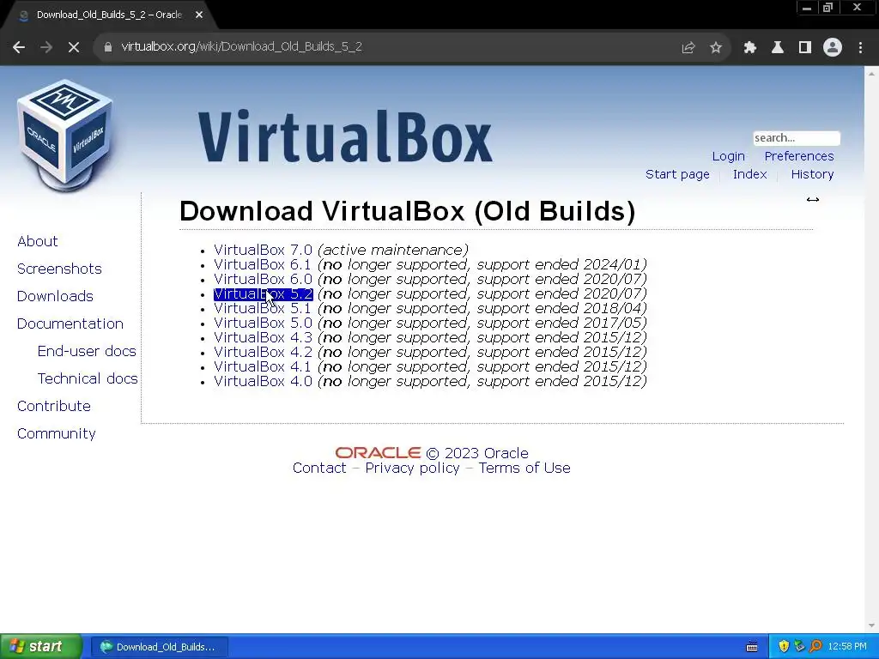Close the Download_Old_Builds_5_2 tab

[199, 15]
